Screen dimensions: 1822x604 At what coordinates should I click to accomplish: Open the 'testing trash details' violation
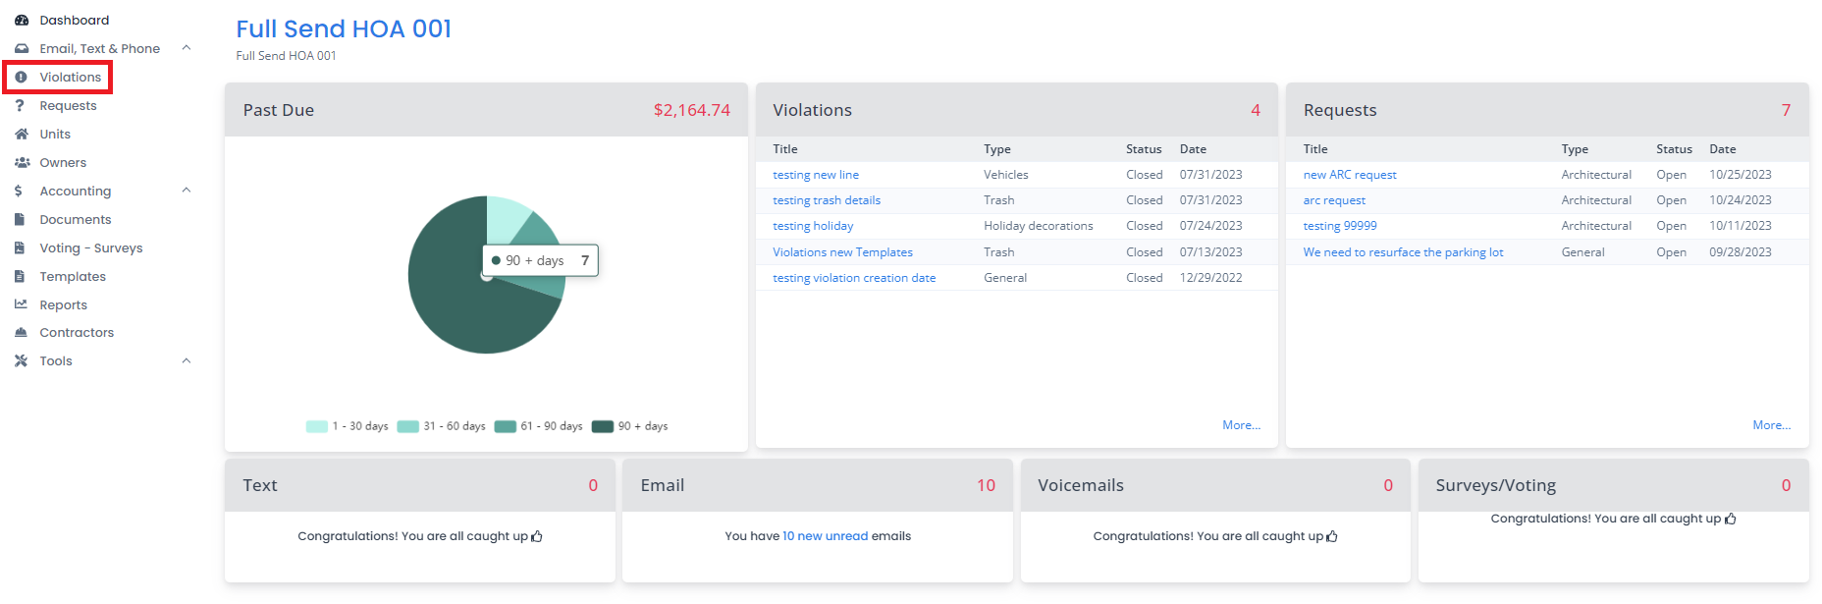(x=827, y=200)
